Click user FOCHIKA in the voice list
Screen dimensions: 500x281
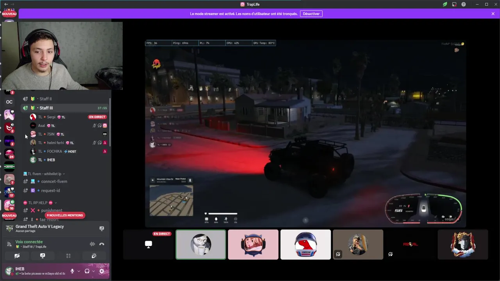[x=54, y=151]
